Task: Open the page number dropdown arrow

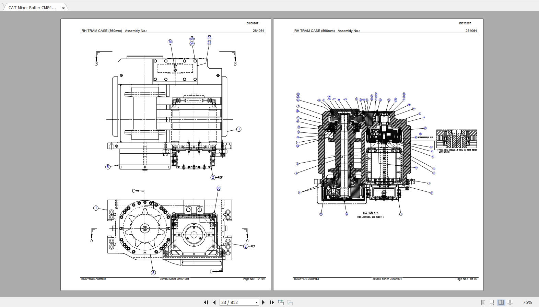Action: pos(256,302)
